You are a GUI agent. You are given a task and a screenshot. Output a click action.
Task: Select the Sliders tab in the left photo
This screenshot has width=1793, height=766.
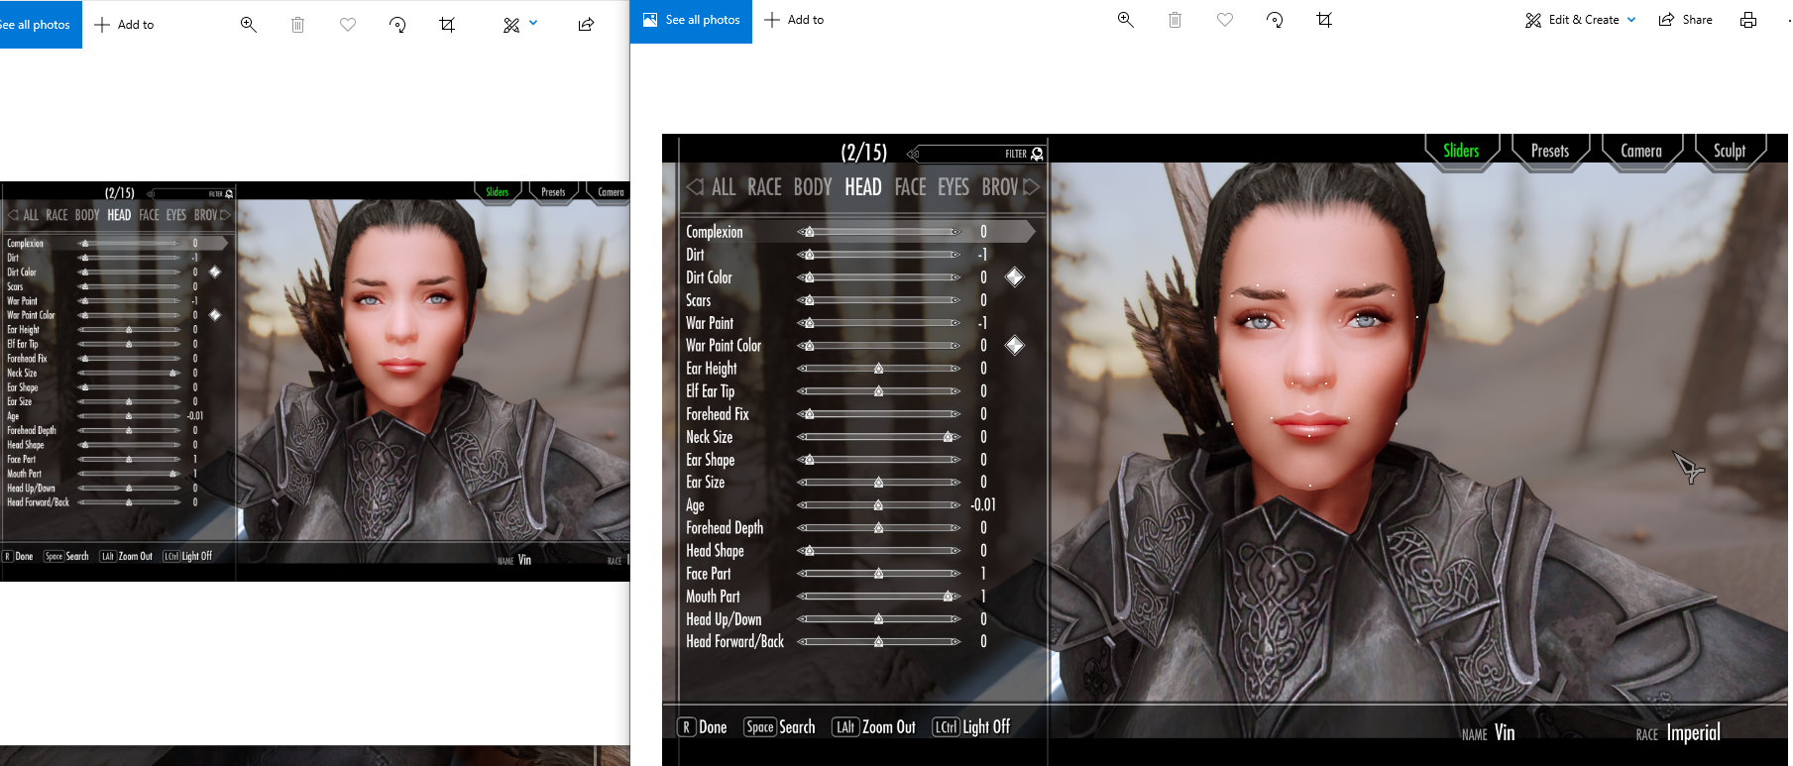(498, 192)
